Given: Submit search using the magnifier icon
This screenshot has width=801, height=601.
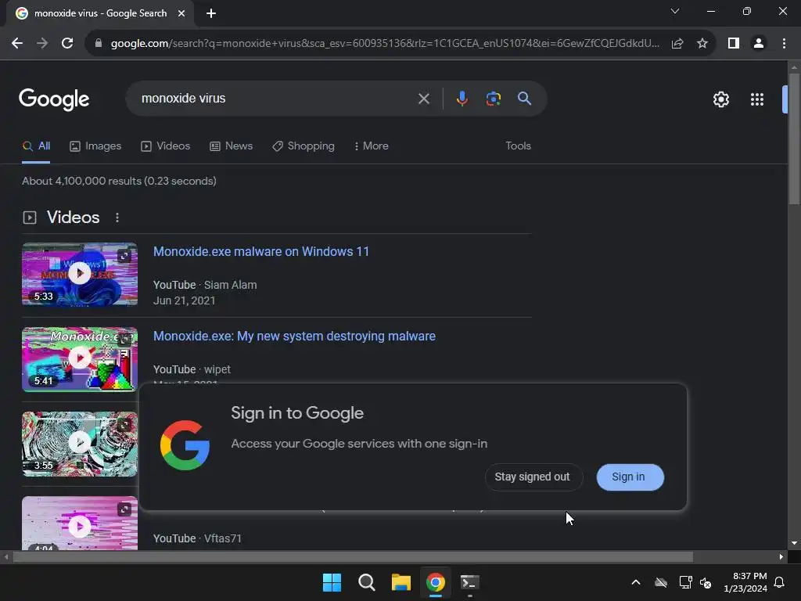Looking at the screenshot, I should click(x=524, y=99).
